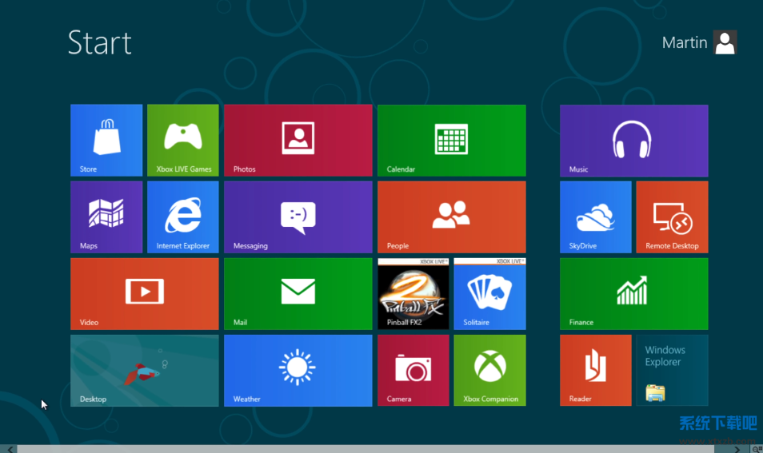
Task: Open Maps from the Start screen
Action: click(106, 217)
